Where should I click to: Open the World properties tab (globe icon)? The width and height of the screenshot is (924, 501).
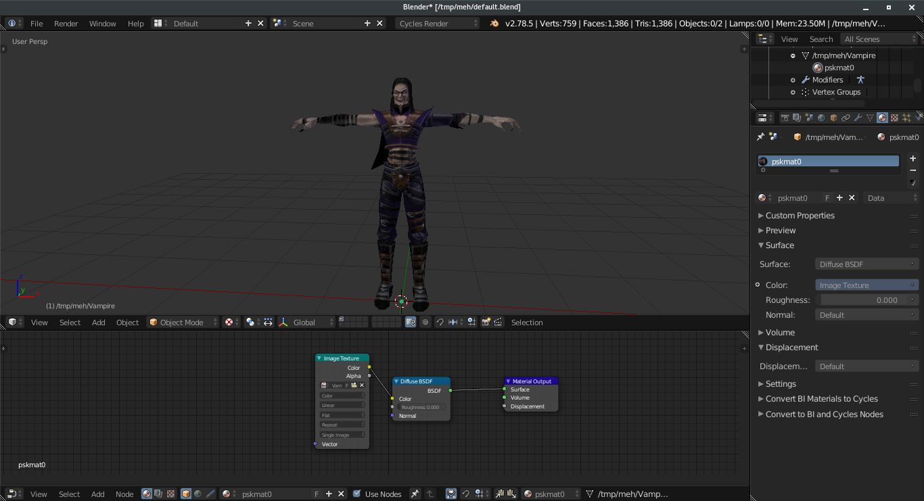click(x=821, y=118)
